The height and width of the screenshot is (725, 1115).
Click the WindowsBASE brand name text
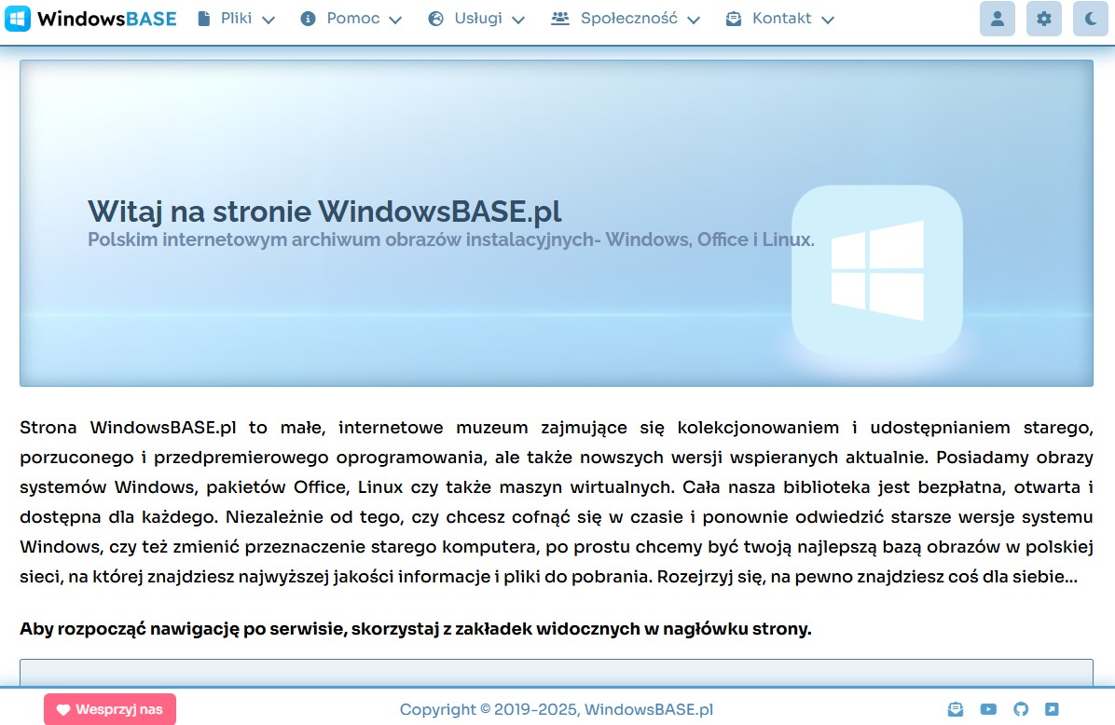pos(107,19)
